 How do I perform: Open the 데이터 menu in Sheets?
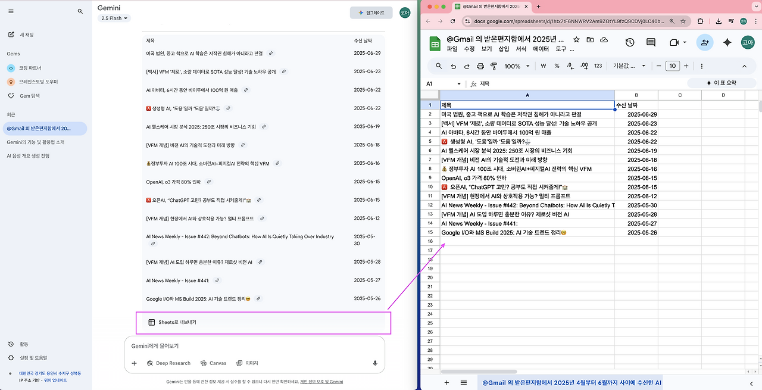point(541,49)
